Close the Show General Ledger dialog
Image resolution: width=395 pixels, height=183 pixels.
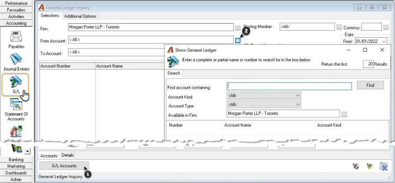pos(382,50)
